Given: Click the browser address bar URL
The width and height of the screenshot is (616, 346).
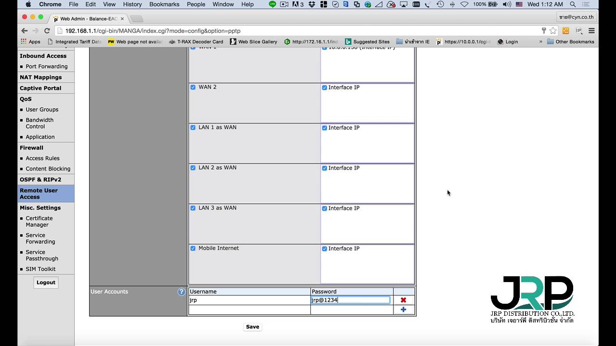Looking at the screenshot, I should tap(153, 31).
